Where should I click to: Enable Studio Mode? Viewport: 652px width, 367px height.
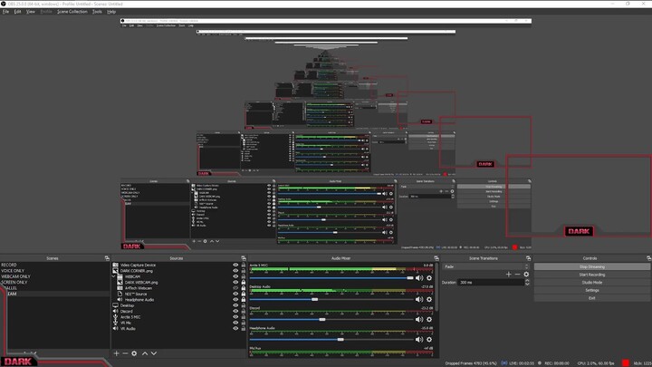coord(592,282)
